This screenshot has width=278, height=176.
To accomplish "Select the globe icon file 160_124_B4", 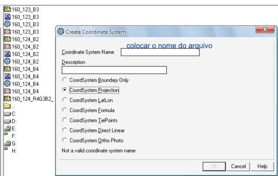I will (x=7, y=84).
